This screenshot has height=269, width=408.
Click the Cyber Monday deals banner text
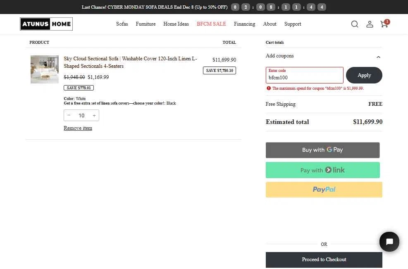[x=155, y=7]
